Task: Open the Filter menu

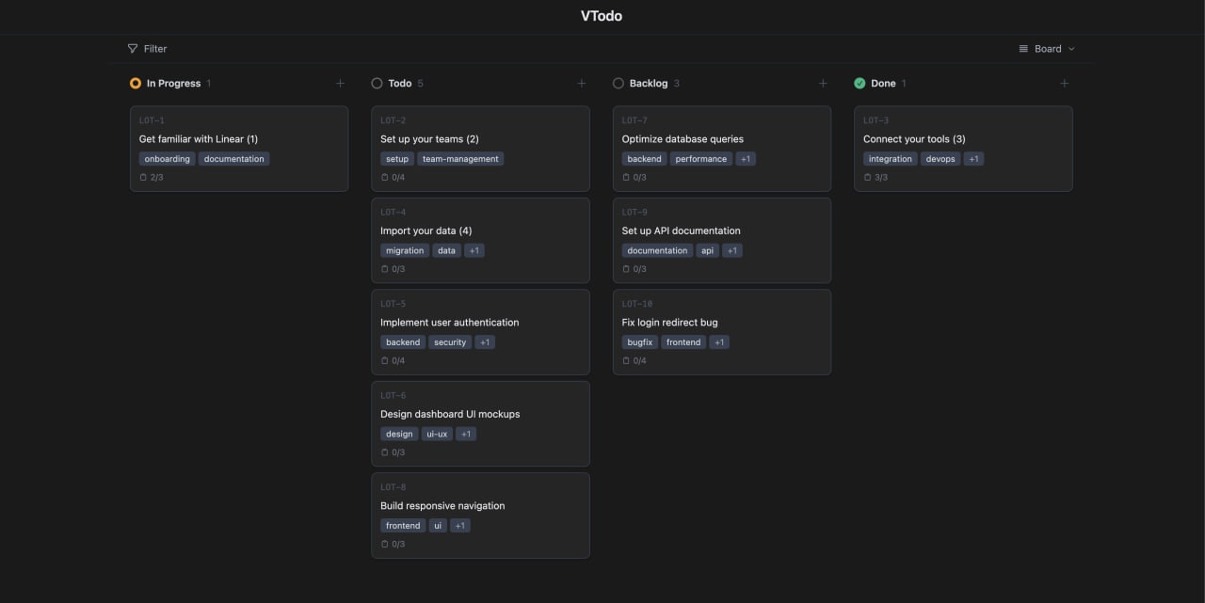Action: click(147, 48)
